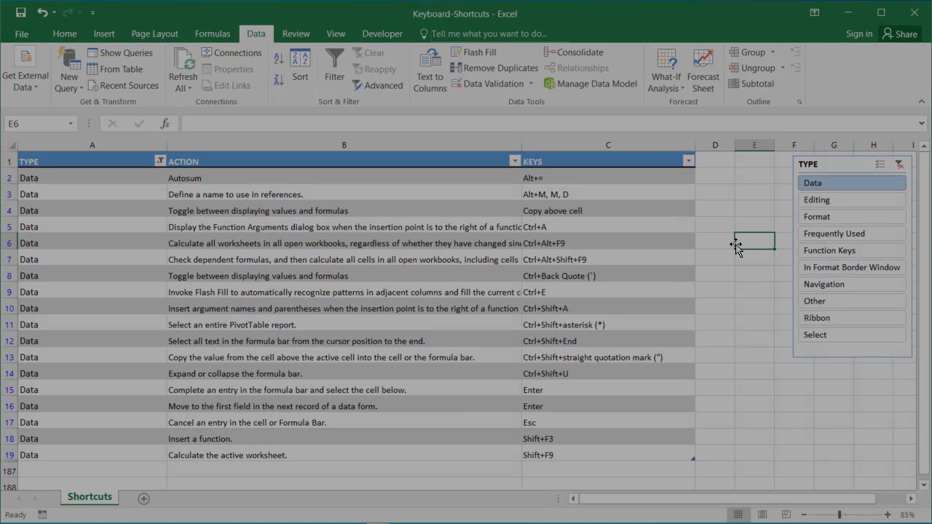Switch to the Developer tab
The image size is (932, 524).
point(382,33)
